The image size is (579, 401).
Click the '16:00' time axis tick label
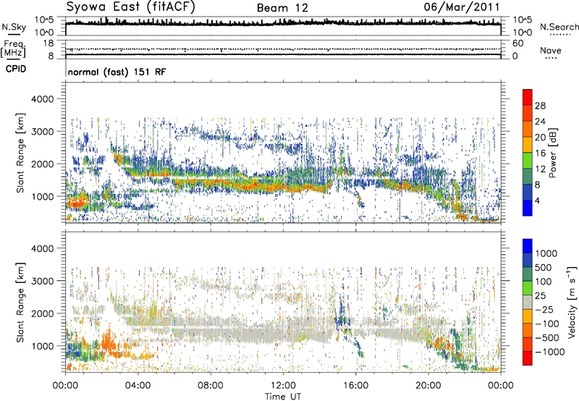tap(355, 386)
